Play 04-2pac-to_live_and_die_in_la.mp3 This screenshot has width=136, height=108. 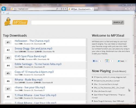pyautogui.click(x=107, y=81)
